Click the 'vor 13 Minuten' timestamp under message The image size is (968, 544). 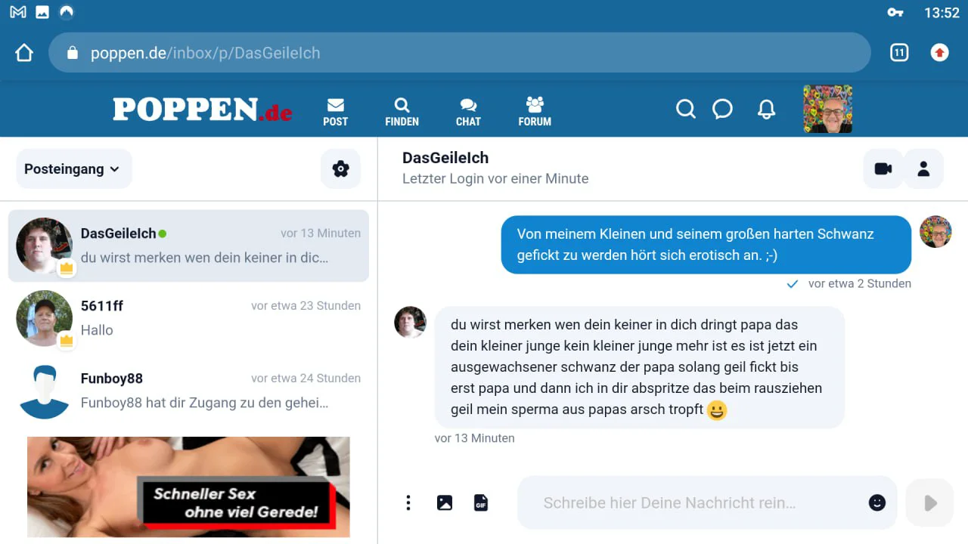[475, 438]
